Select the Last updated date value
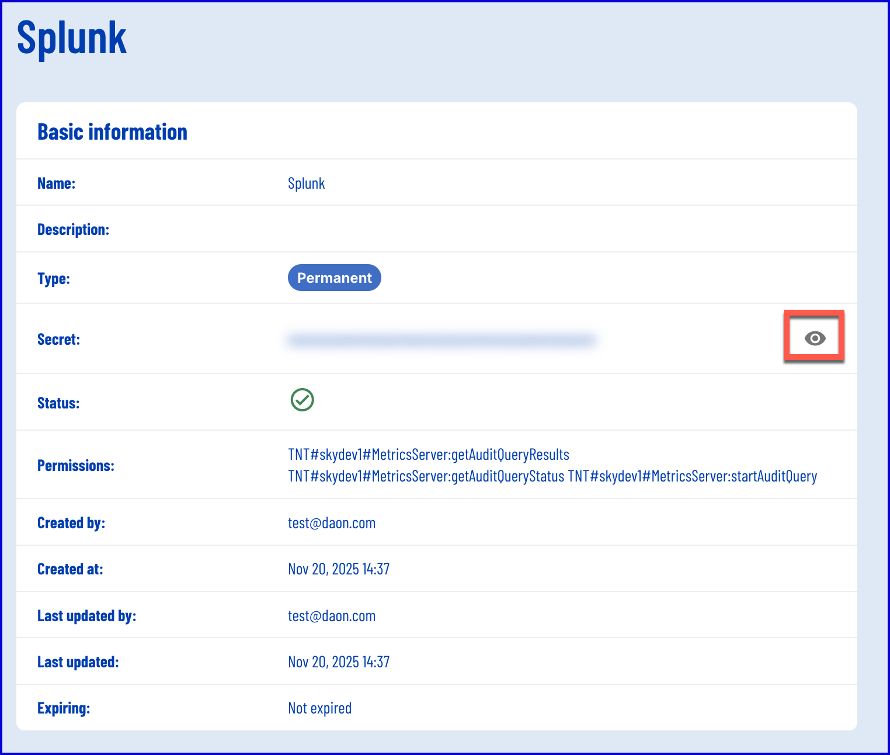The height and width of the screenshot is (755, 890). tap(339, 662)
